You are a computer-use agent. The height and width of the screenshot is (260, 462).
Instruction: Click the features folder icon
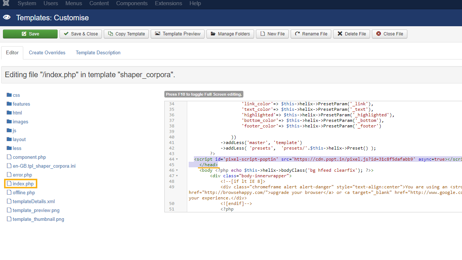pos(9,104)
